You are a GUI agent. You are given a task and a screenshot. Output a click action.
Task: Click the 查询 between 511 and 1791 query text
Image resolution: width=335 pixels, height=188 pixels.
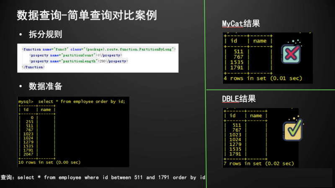click(103, 177)
